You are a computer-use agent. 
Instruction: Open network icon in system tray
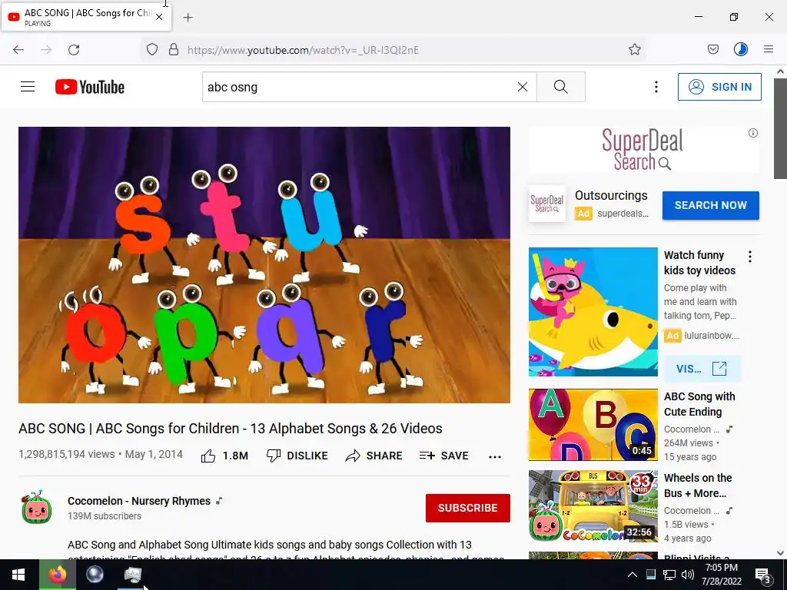[x=669, y=575]
